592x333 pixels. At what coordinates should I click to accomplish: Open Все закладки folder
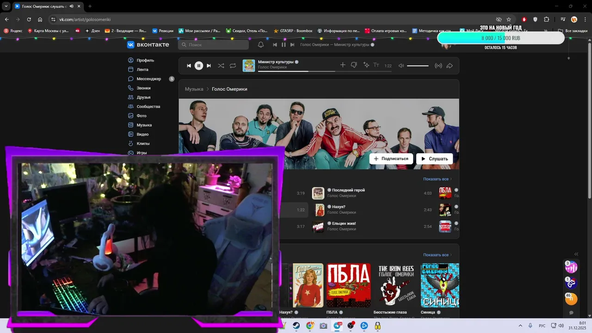pyautogui.click(x=573, y=31)
